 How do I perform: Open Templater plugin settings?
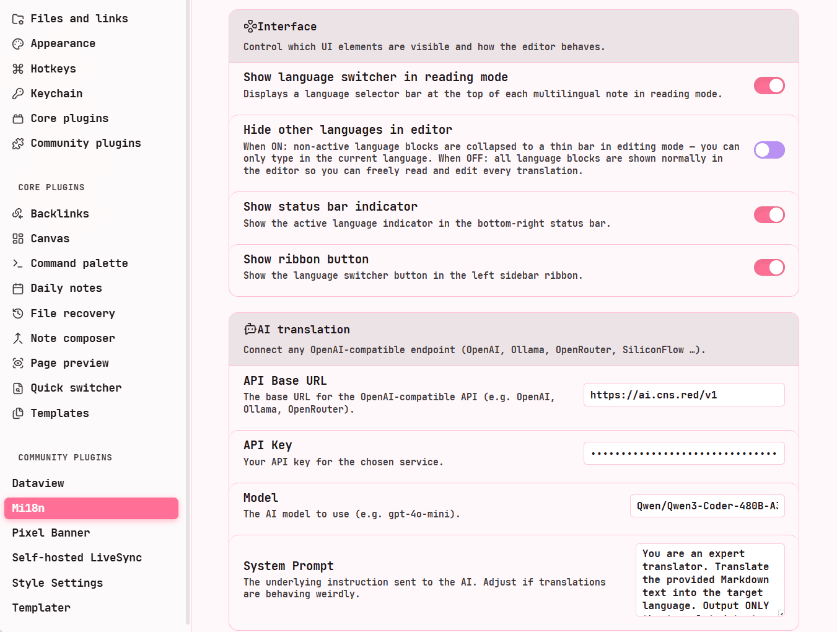click(x=91, y=608)
